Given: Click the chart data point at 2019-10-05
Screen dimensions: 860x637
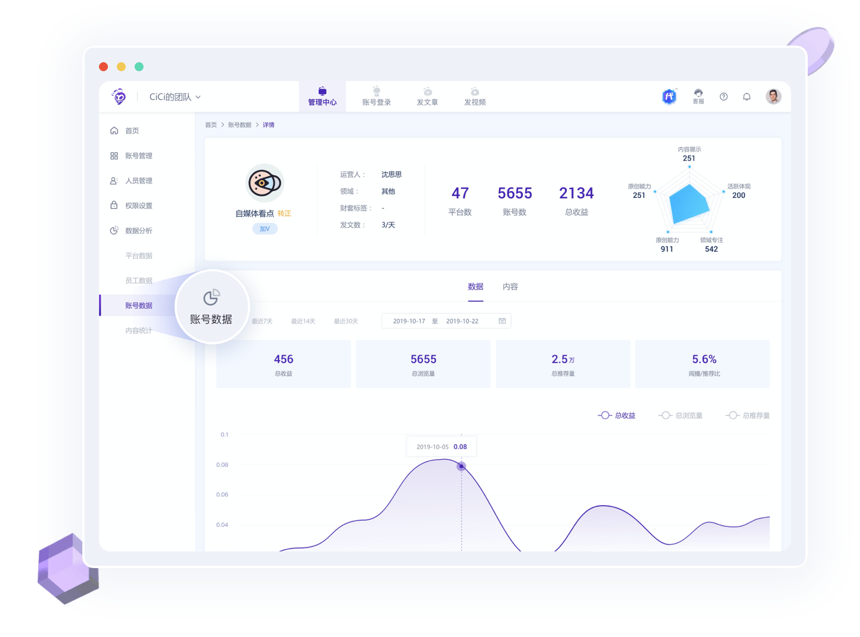Looking at the screenshot, I should [x=461, y=466].
